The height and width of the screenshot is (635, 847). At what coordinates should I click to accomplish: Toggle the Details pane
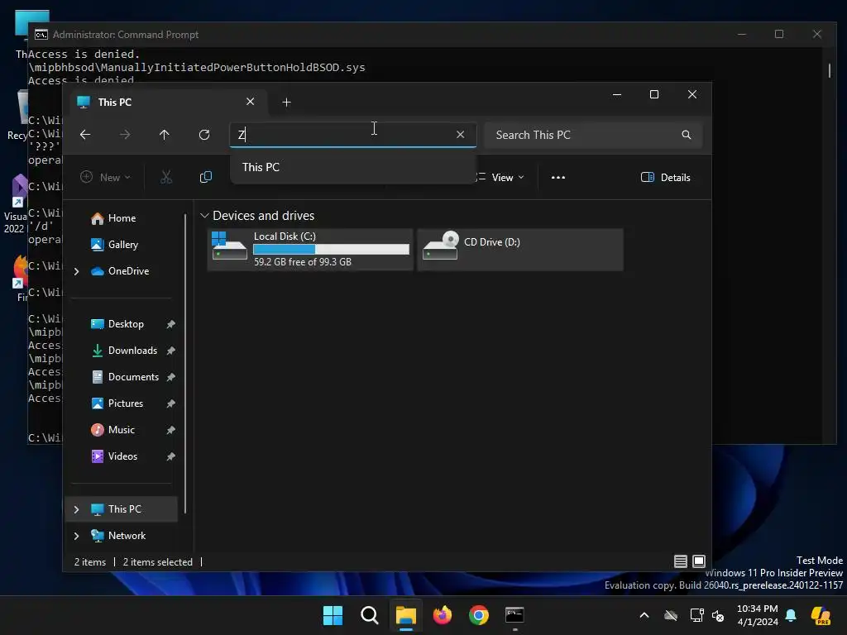666,177
